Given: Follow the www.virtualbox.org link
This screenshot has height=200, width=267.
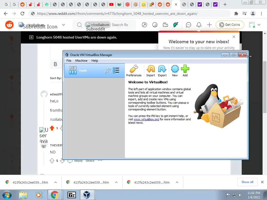Looking at the screenshot, I should [147, 119].
